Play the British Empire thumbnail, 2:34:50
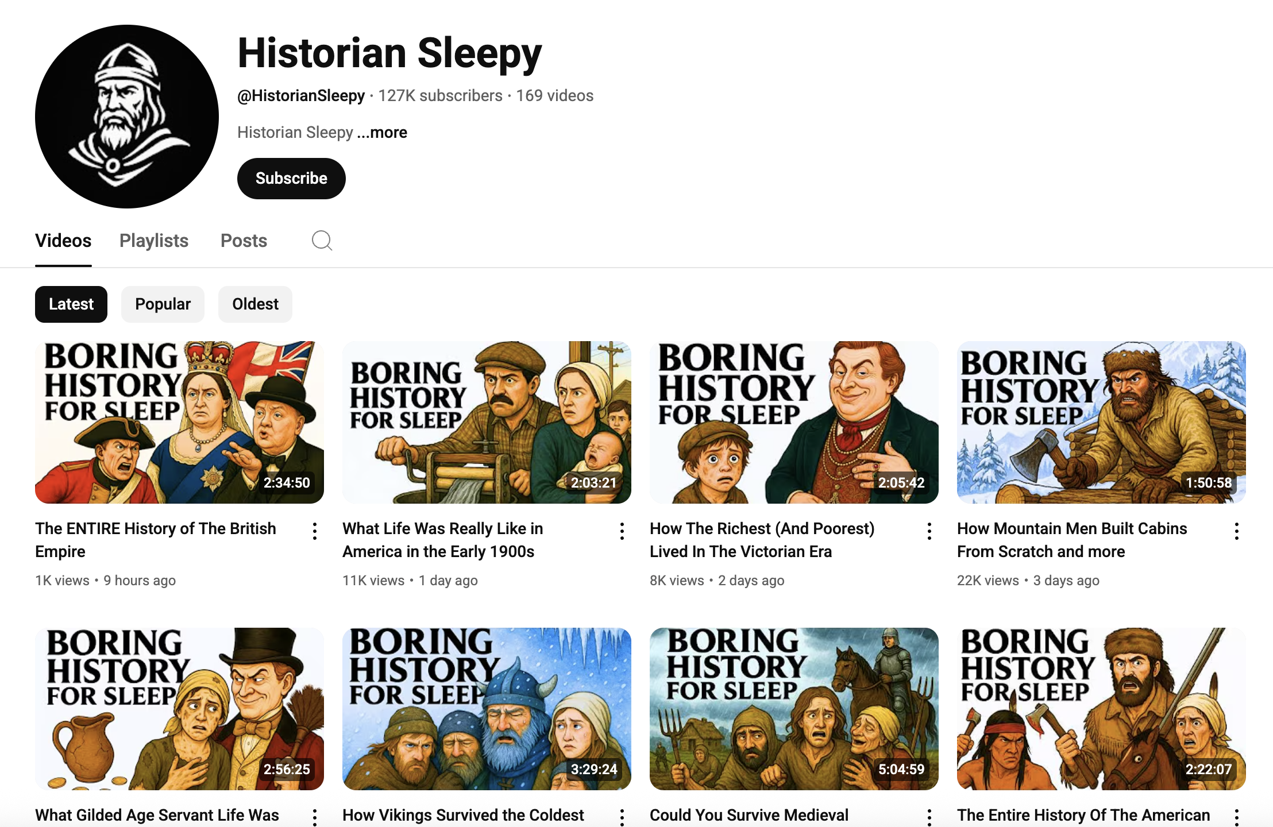Screen dimensions: 1273x827 [x=179, y=423]
